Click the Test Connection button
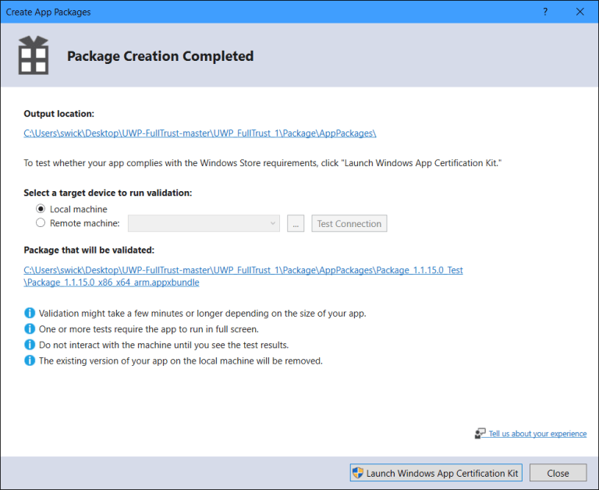 [349, 223]
